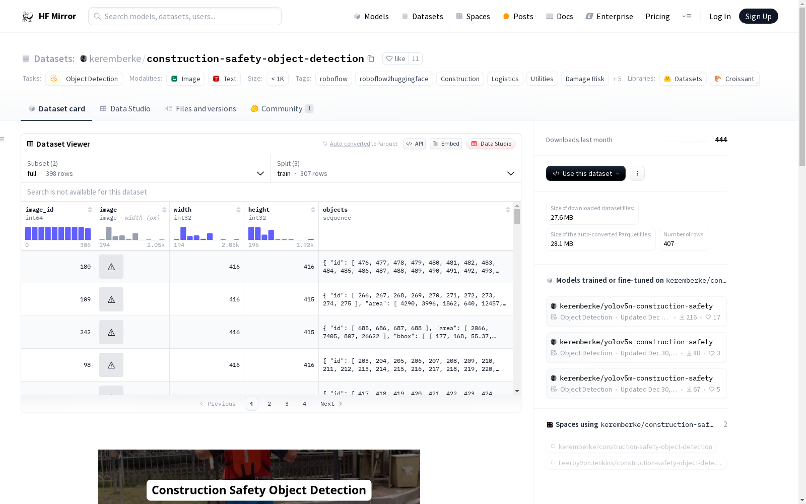Click the Log In link

tap(720, 17)
